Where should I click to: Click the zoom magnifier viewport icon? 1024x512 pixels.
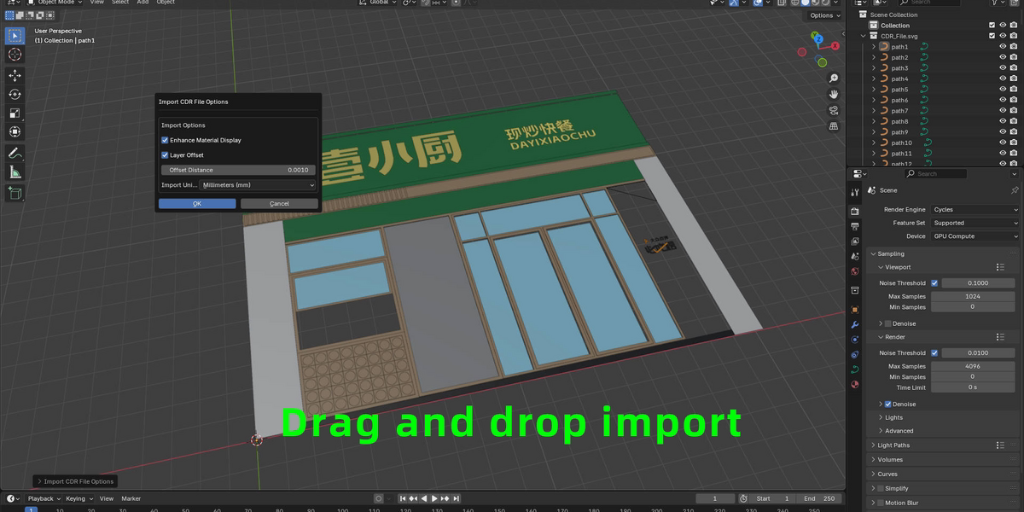[x=833, y=79]
